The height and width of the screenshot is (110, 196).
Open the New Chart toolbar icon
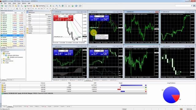2,6
